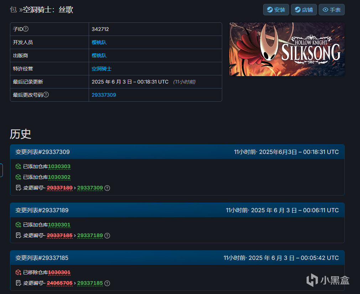Open the 樱桃队 publisher link
Viewport: 360px width, 294px height.
tap(99, 55)
